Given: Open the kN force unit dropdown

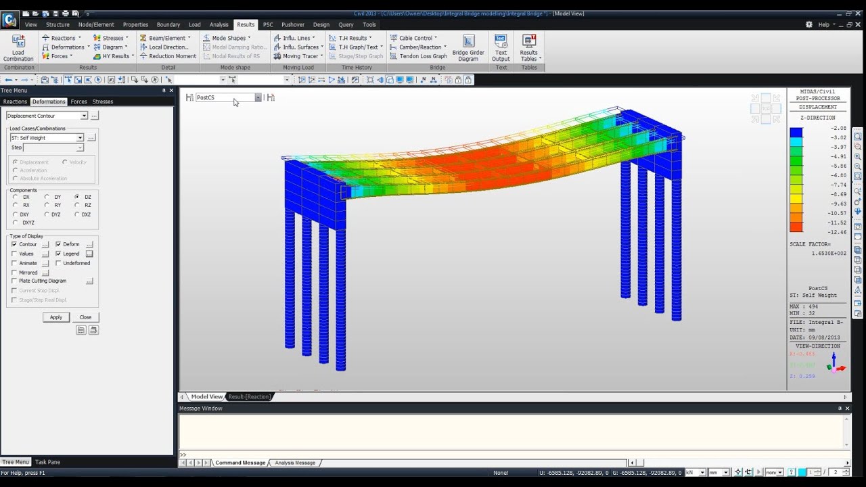Looking at the screenshot, I should click(702, 472).
